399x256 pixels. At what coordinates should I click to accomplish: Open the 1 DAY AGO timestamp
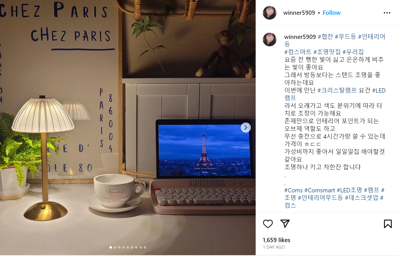point(274,247)
